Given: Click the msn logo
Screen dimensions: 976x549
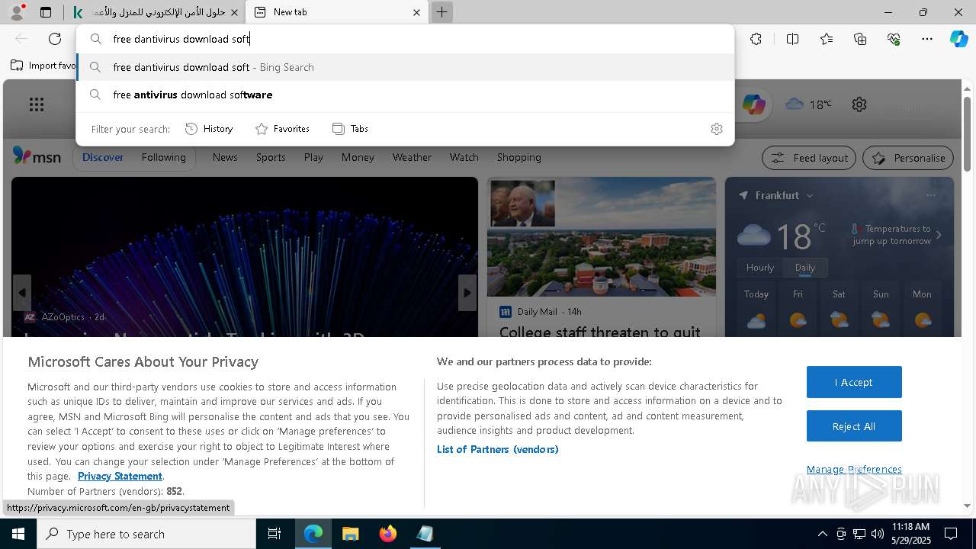Looking at the screenshot, I should 37,156.
